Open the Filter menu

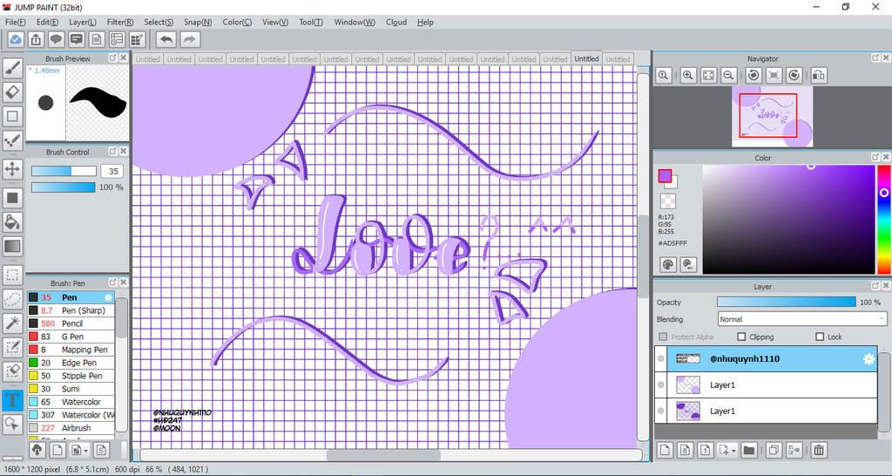point(120,22)
